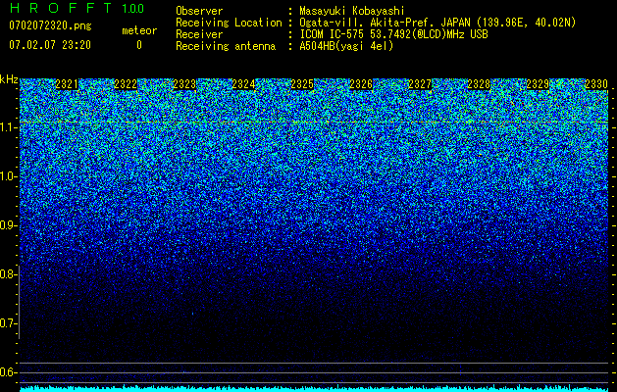Click the meteor count value 0
Image resolution: width=617 pixels, height=392 pixels.
point(139,45)
